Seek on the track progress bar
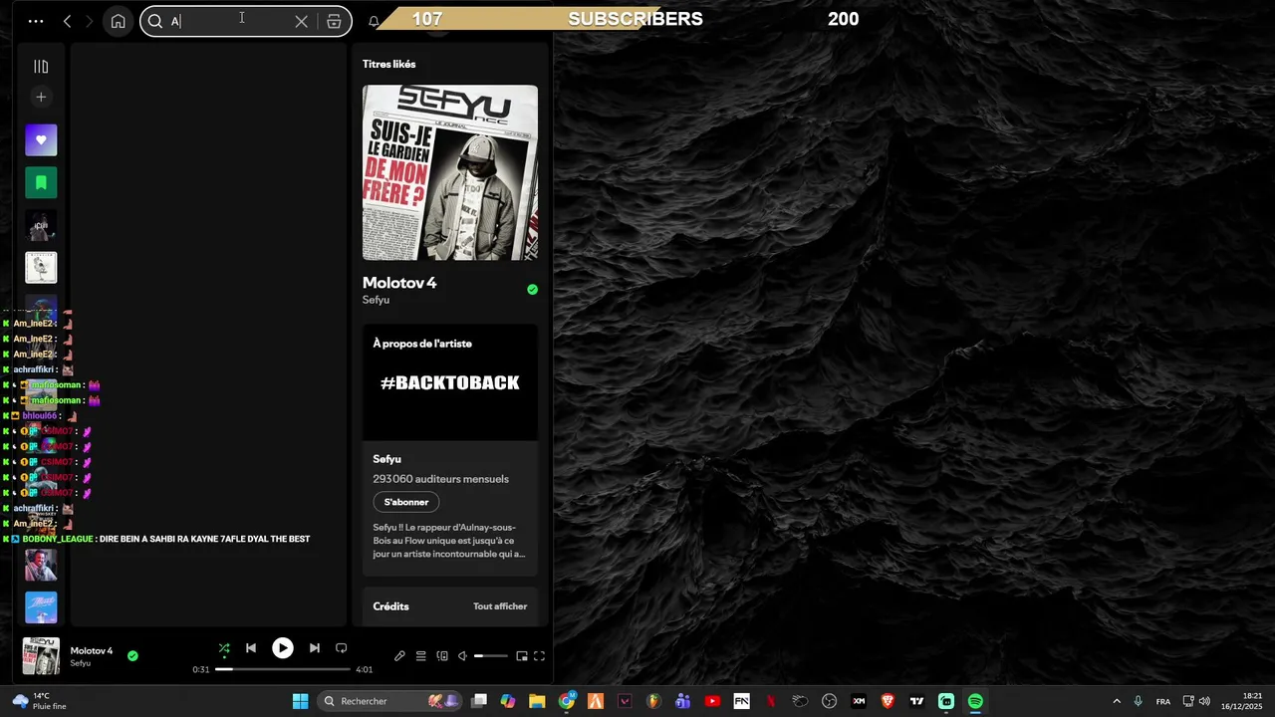 tap(283, 669)
